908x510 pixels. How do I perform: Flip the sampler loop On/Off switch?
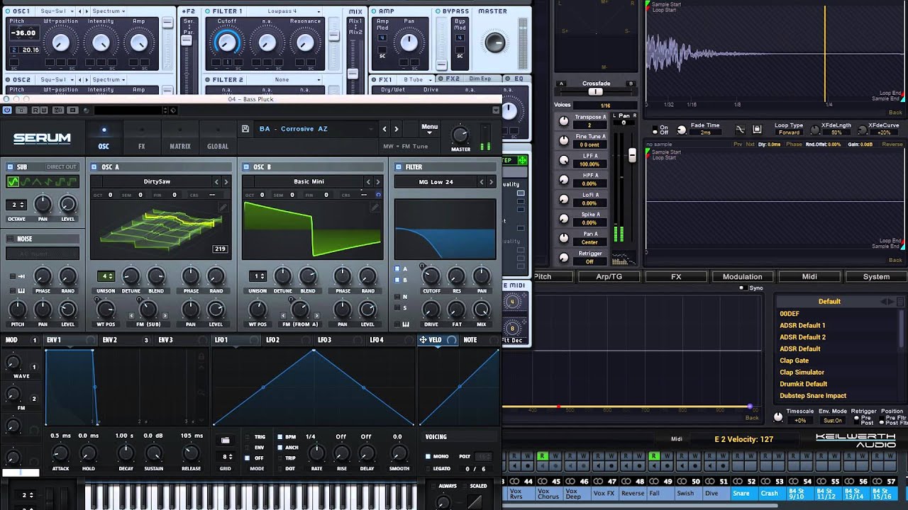pos(655,131)
